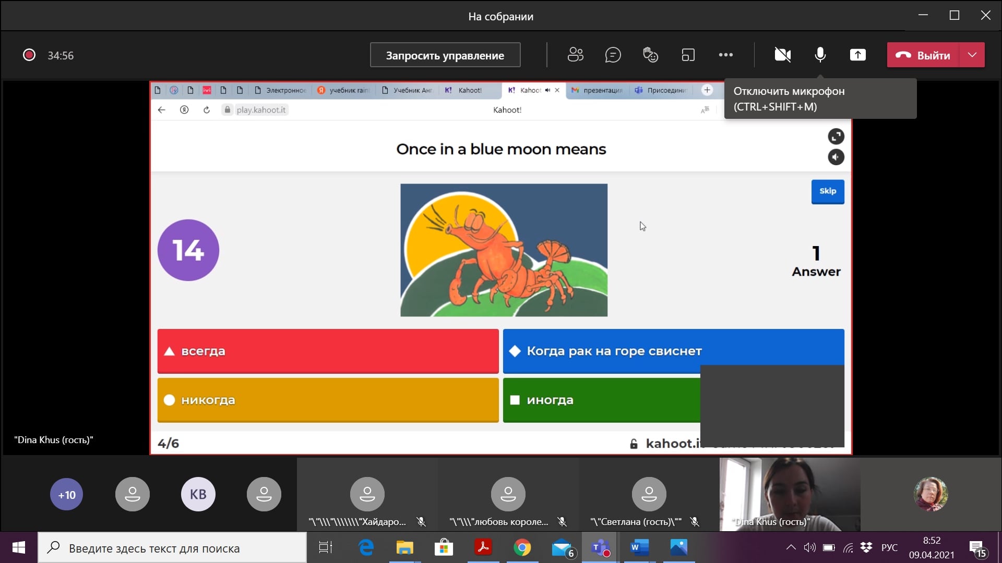The height and width of the screenshot is (563, 1002).
Task: Click the share content icon
Action: 857,55
